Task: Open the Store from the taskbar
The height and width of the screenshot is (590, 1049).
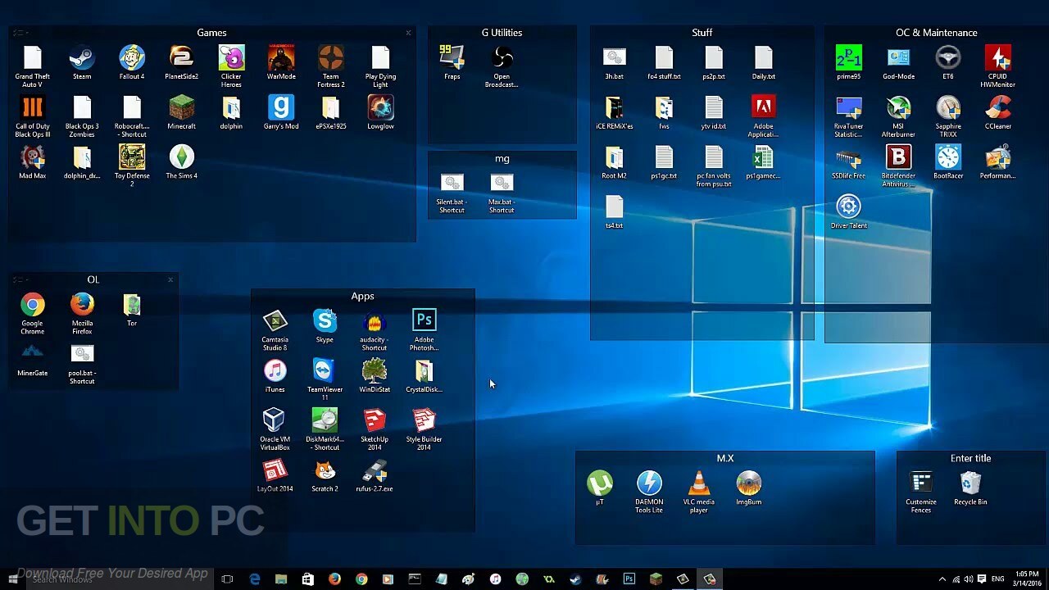Action: point(307,579)
